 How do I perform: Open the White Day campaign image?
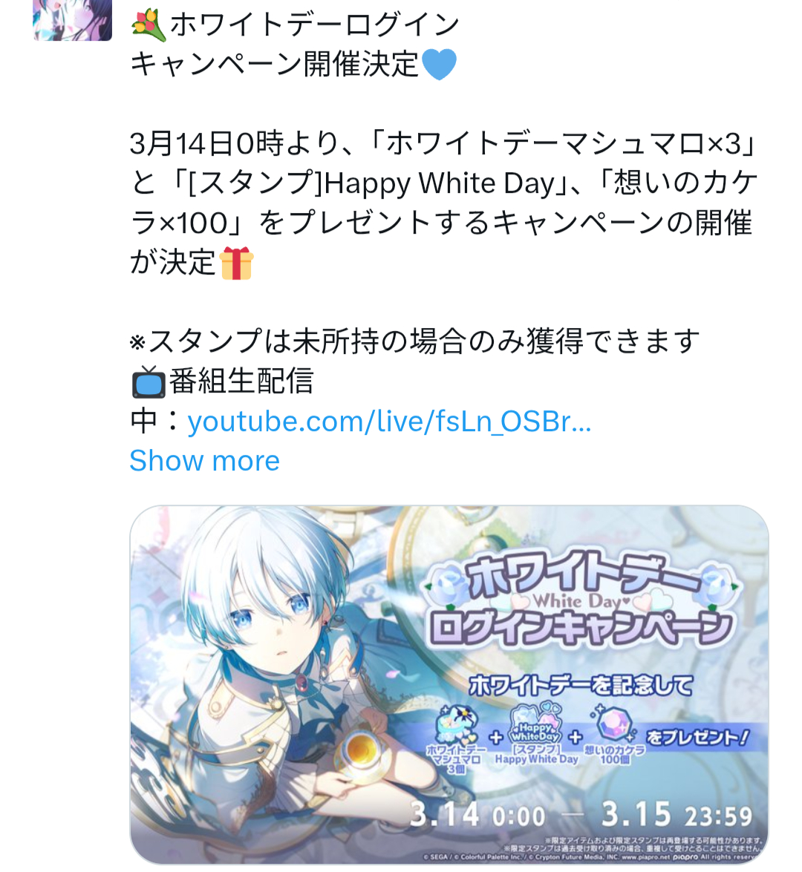(449, 684)
